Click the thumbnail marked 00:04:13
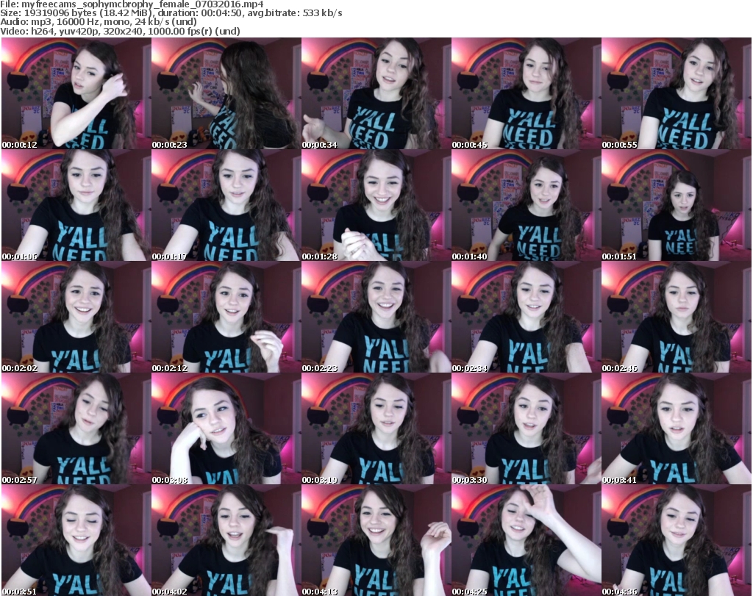Viewport: 753px width, 596px height. point(376,540)
